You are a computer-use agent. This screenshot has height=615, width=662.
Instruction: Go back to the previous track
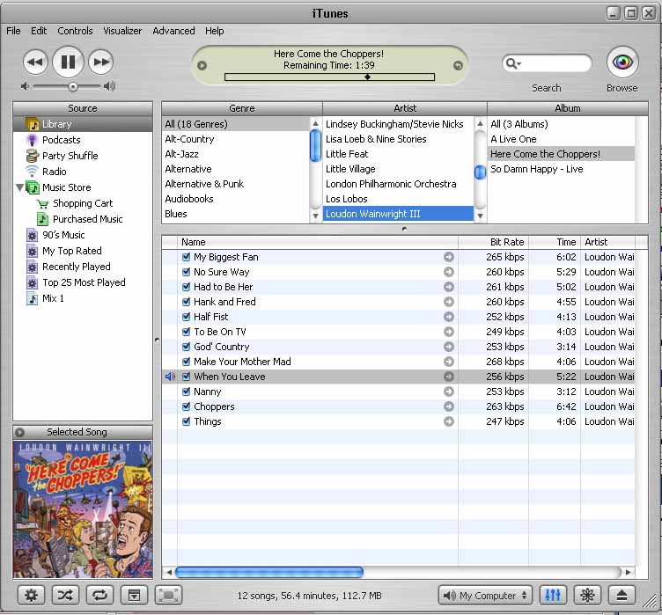tap(34, 62)
